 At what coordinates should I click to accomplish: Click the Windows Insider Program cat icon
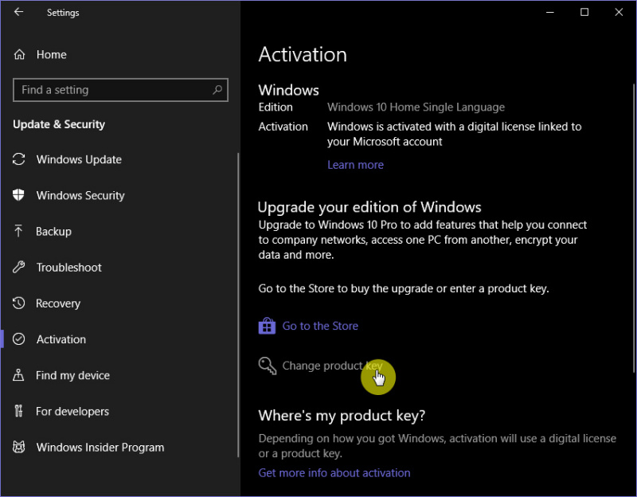pyautogui.click(x=18, y=447)
